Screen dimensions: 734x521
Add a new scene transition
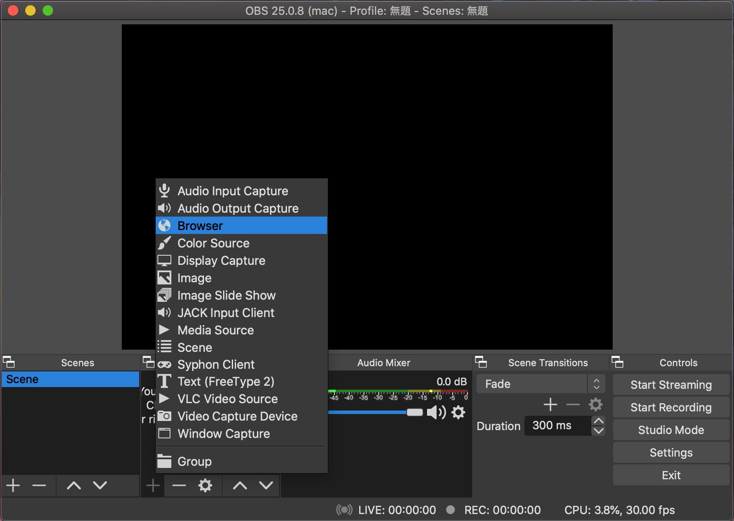550,404
